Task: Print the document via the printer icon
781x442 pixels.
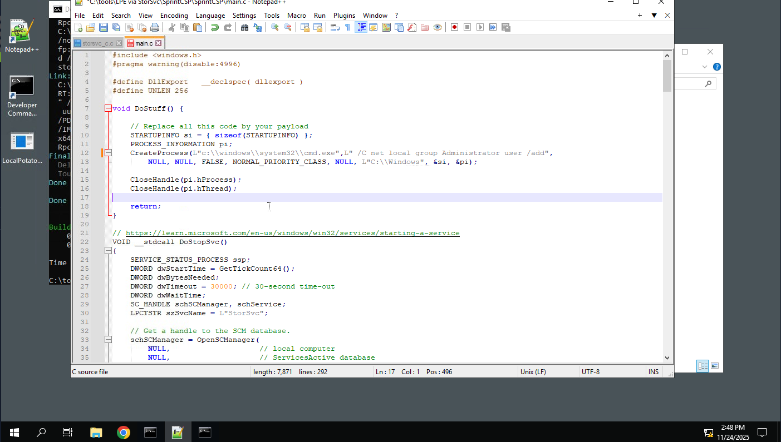Action: [155, 27]
